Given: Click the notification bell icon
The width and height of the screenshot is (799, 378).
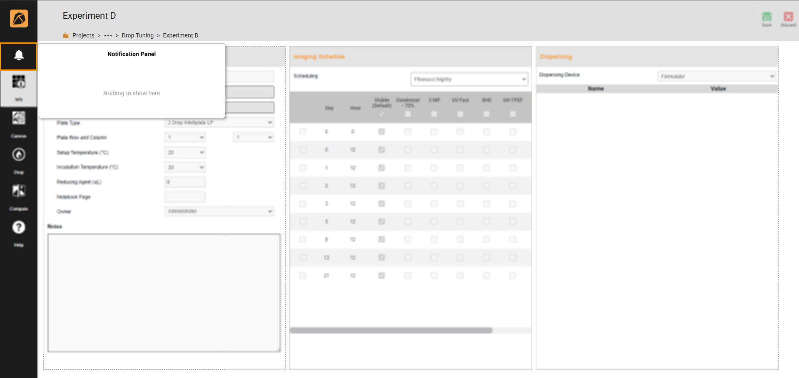Looking at the screenshot, I should click(x=19, y=56).
